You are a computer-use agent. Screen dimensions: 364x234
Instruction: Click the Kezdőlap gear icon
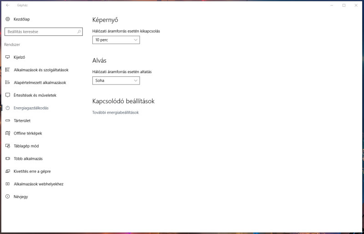[8, 19]
